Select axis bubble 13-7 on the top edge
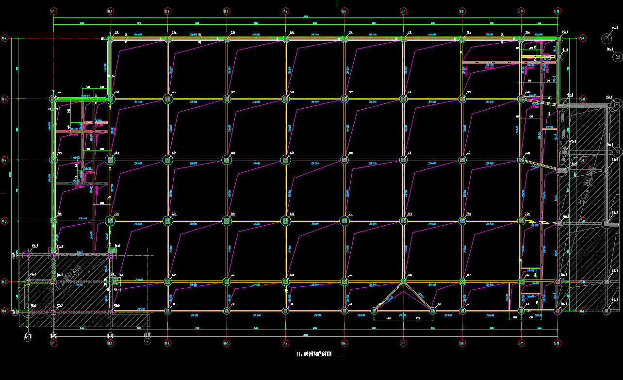The width and height of the screenshot is (623, 380). coord(403,11)
